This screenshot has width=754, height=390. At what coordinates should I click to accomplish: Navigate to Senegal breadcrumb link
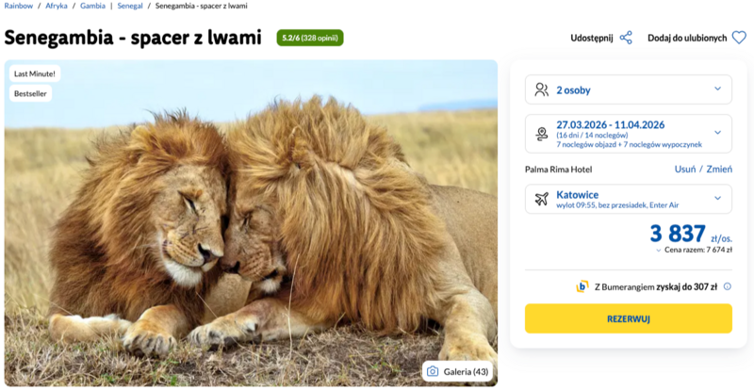pyautogui.click(x=130, y=7)
